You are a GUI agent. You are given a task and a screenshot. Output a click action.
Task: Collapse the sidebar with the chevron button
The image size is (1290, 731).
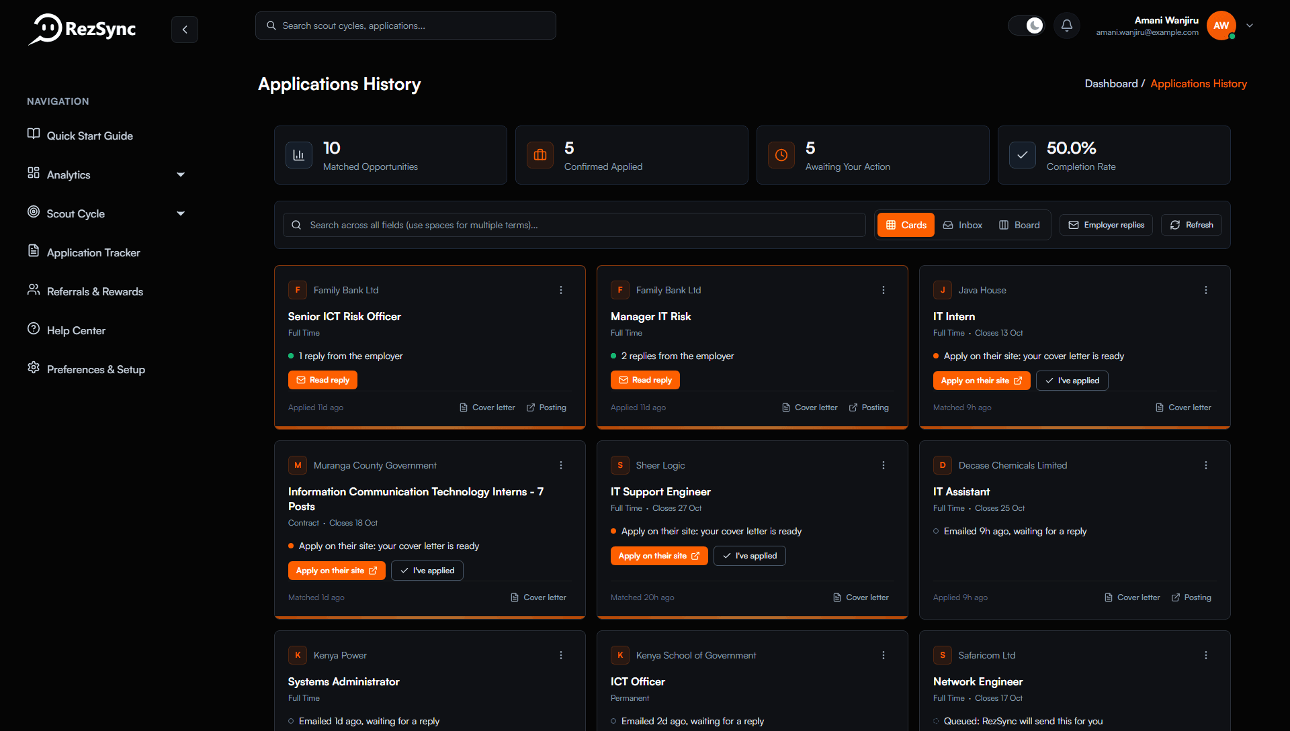point(185,30)
